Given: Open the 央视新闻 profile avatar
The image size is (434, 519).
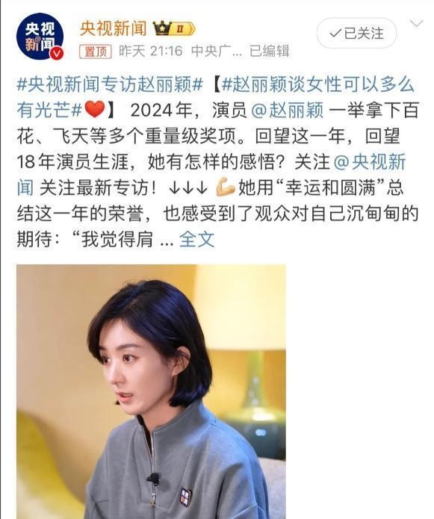Looking at the screenshot, I should point(40,36).
